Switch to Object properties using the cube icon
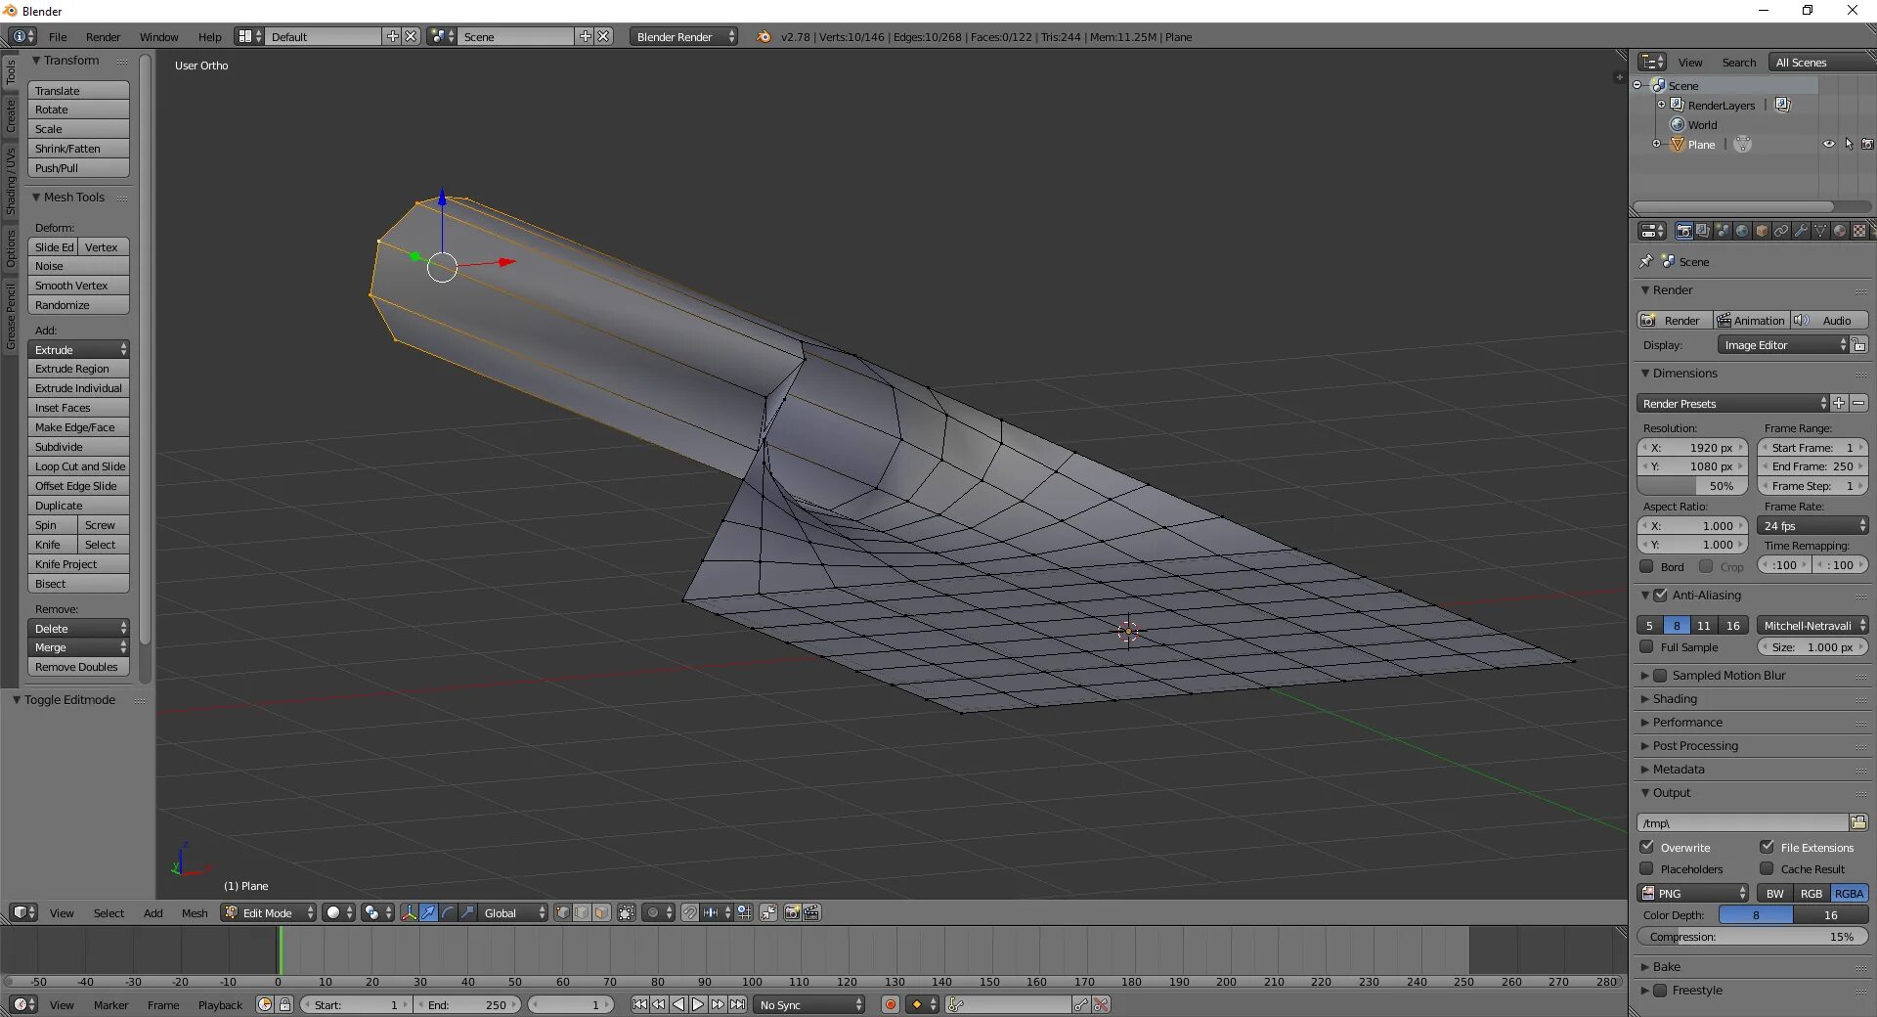 (x=1763, y=230)
